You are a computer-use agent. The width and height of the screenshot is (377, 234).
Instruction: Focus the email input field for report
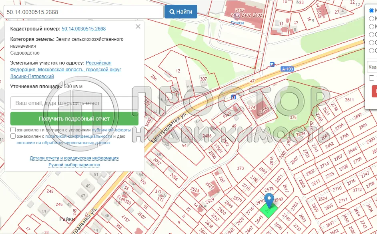pos(74,103)
